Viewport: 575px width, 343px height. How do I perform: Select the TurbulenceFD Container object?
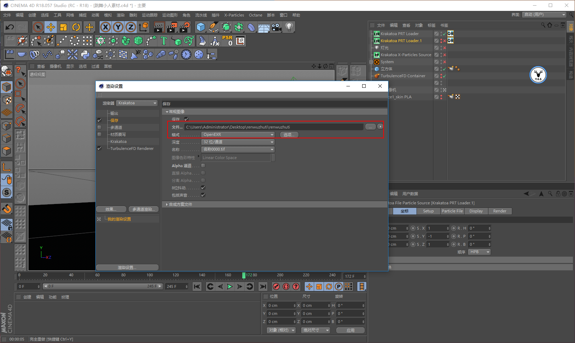click(x=403, y=76)
